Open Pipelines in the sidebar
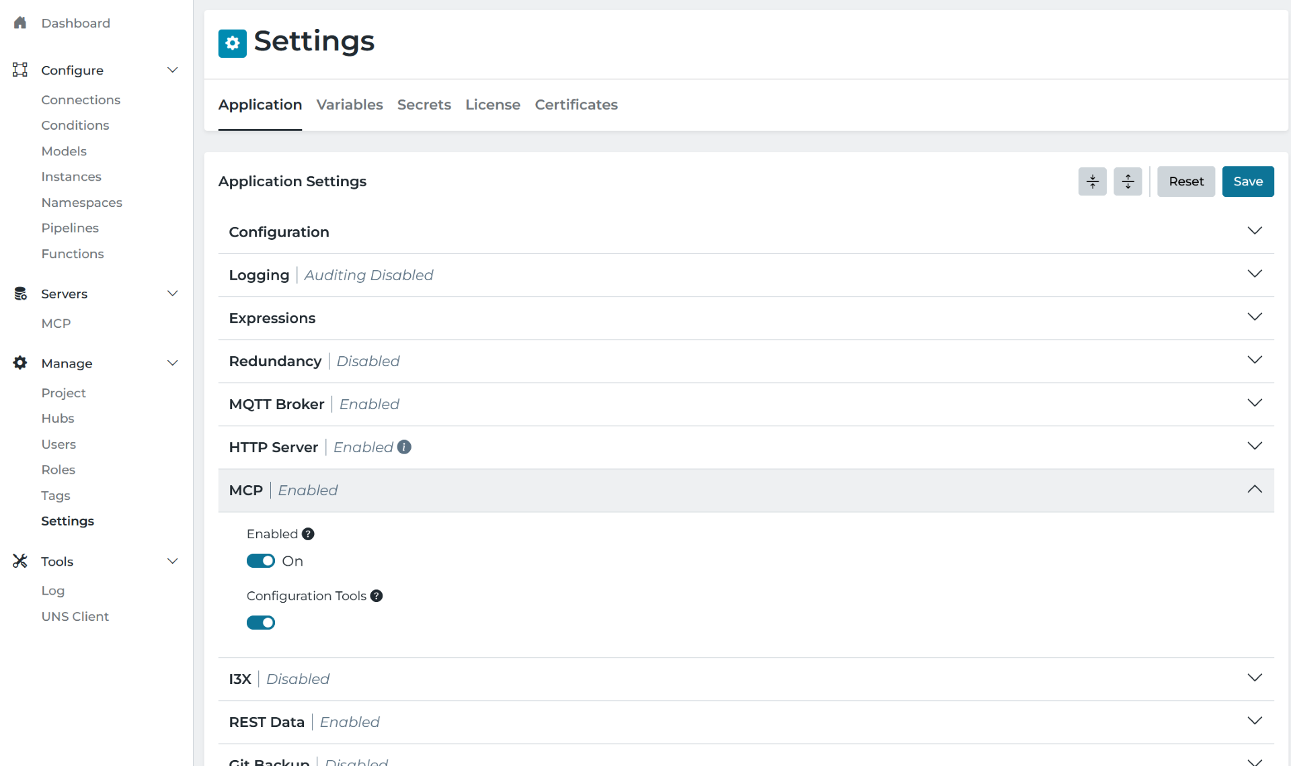This screenshot has width=1291, height=766. click(70, 228)
